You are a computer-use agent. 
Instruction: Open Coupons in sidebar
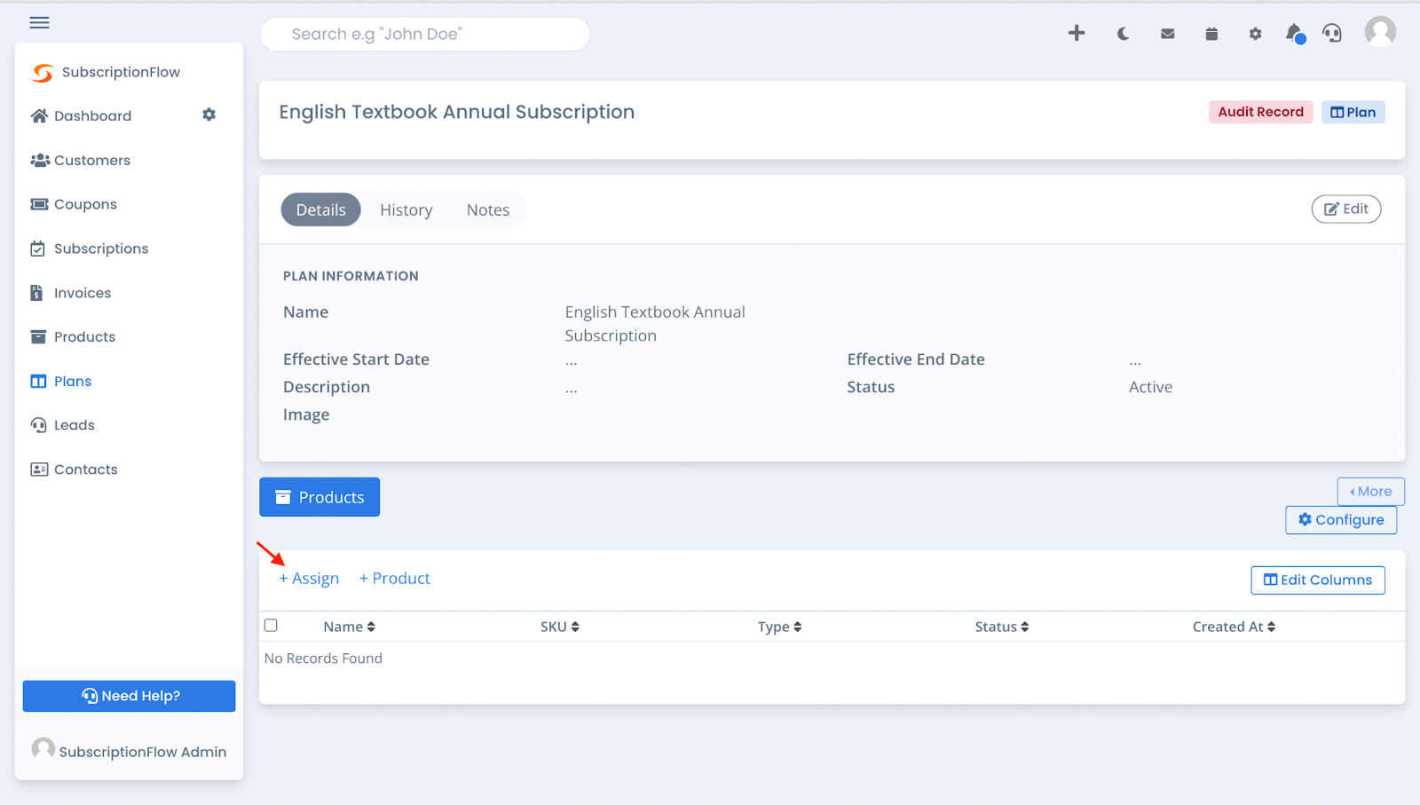click(74, 204)
